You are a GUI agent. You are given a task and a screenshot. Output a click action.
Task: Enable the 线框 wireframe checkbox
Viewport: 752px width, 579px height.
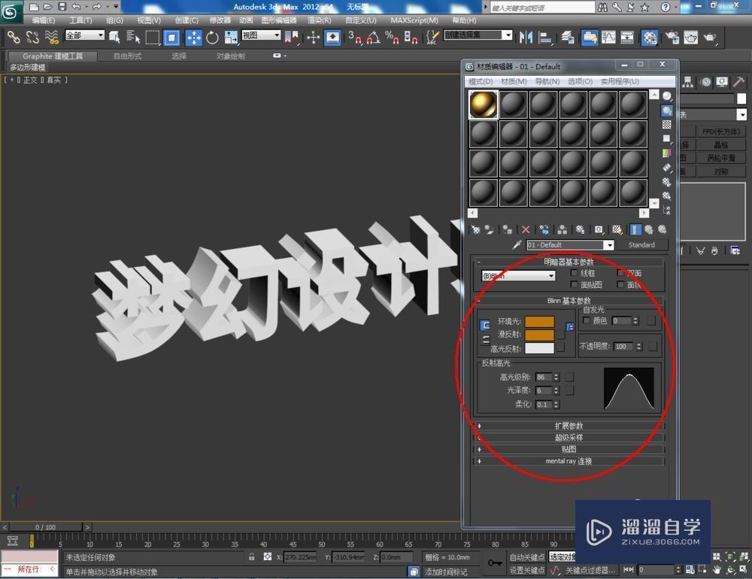(575, 273)
